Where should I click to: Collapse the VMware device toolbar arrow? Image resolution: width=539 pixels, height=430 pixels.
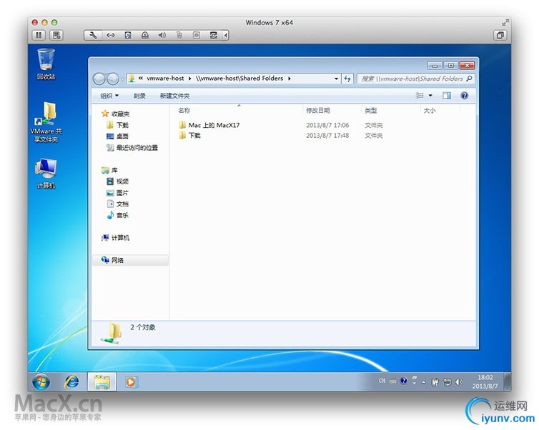(225, 35)
